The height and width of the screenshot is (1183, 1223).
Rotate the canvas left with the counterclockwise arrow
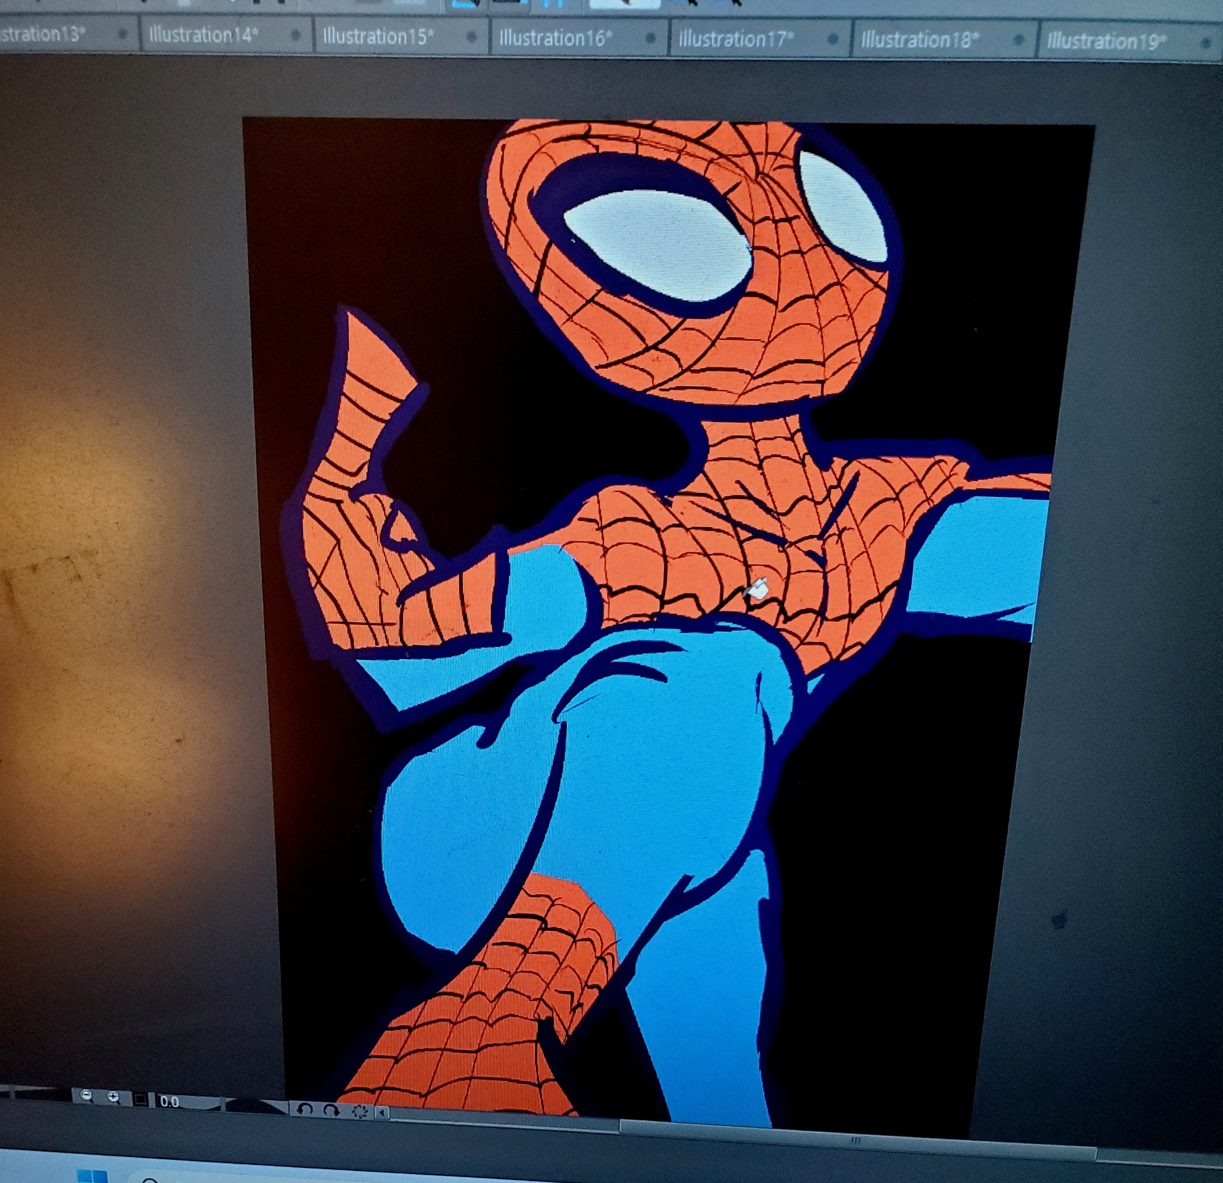pyautogui.click(x=305, y=1109)
